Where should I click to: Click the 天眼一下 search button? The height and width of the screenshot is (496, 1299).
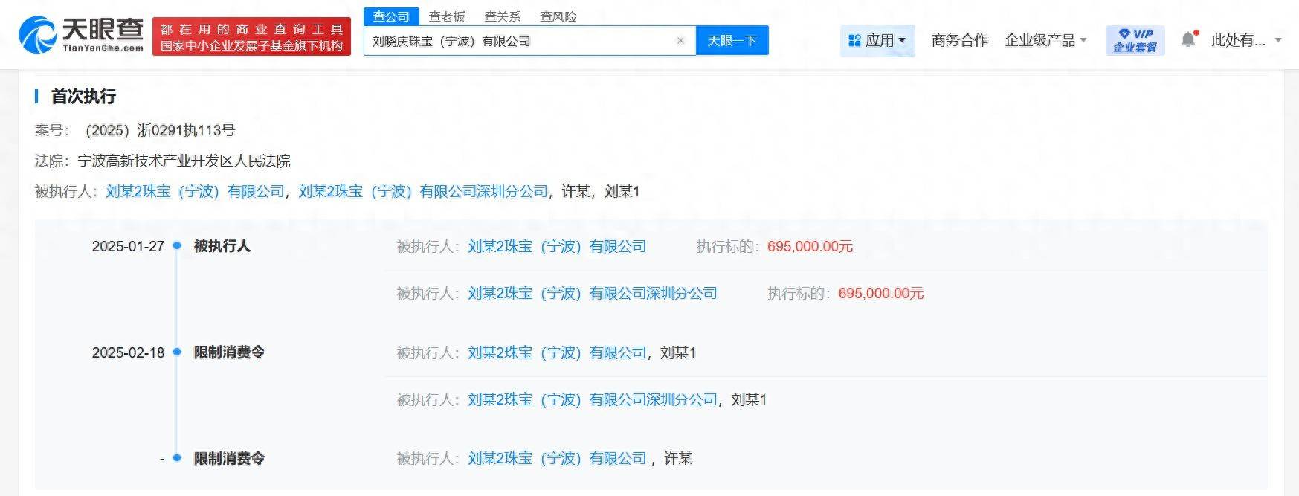pos(732,41)
